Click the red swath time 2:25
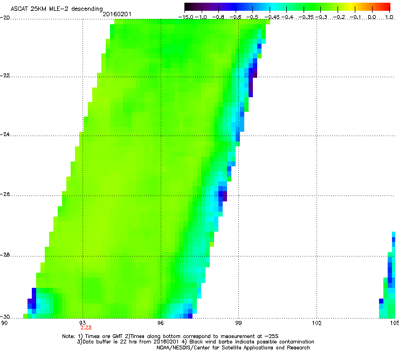The image size is (399, 351). (86, 328)
